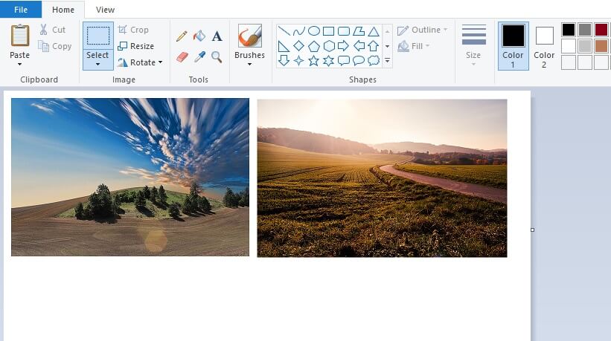611x341 pixels.
Task: Choose the Hexagon shape
Action: pos(329,46)
